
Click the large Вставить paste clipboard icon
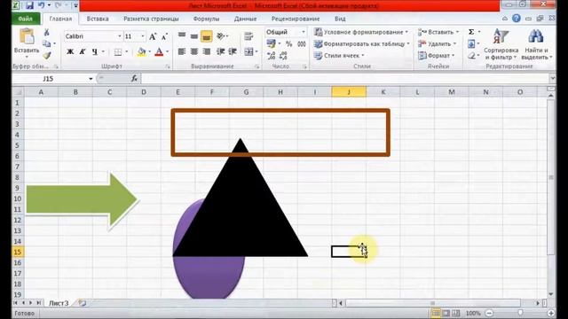[x=27, y=37]
